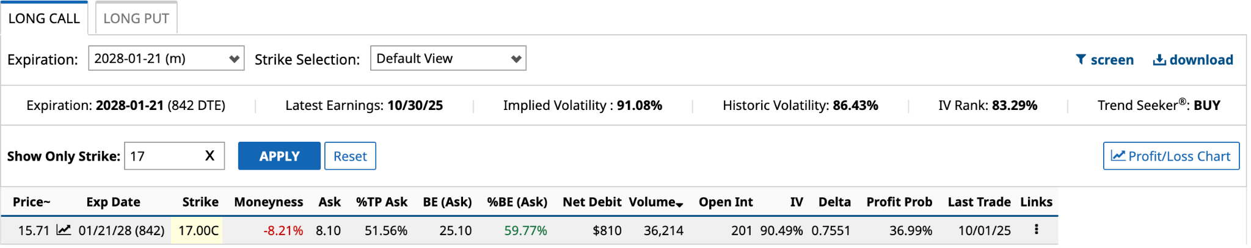Switch to the Long Put tab
The image size is (1251, 248).
tap(136, 18)
